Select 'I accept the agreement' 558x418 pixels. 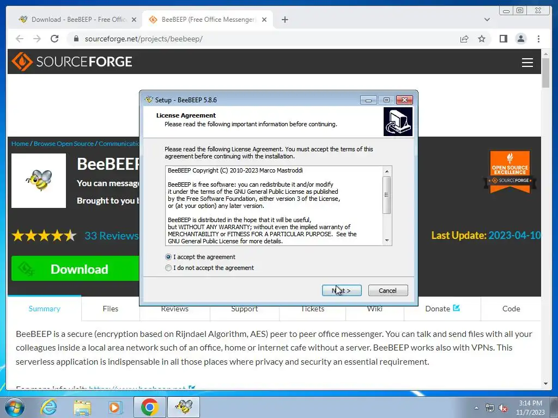[168, 257]
